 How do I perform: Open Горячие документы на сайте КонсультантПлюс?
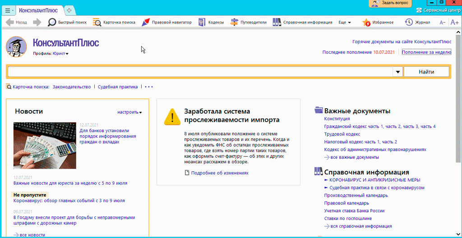402,41
